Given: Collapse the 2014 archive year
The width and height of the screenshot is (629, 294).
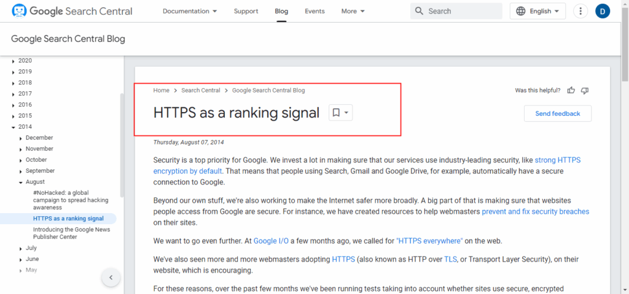Looking at the screenshot, I should (x=14, y=127).
